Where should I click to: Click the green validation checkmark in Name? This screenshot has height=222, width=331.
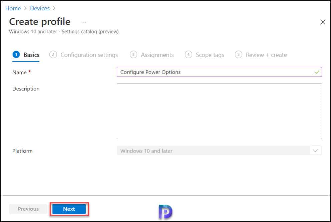[317, 72]
